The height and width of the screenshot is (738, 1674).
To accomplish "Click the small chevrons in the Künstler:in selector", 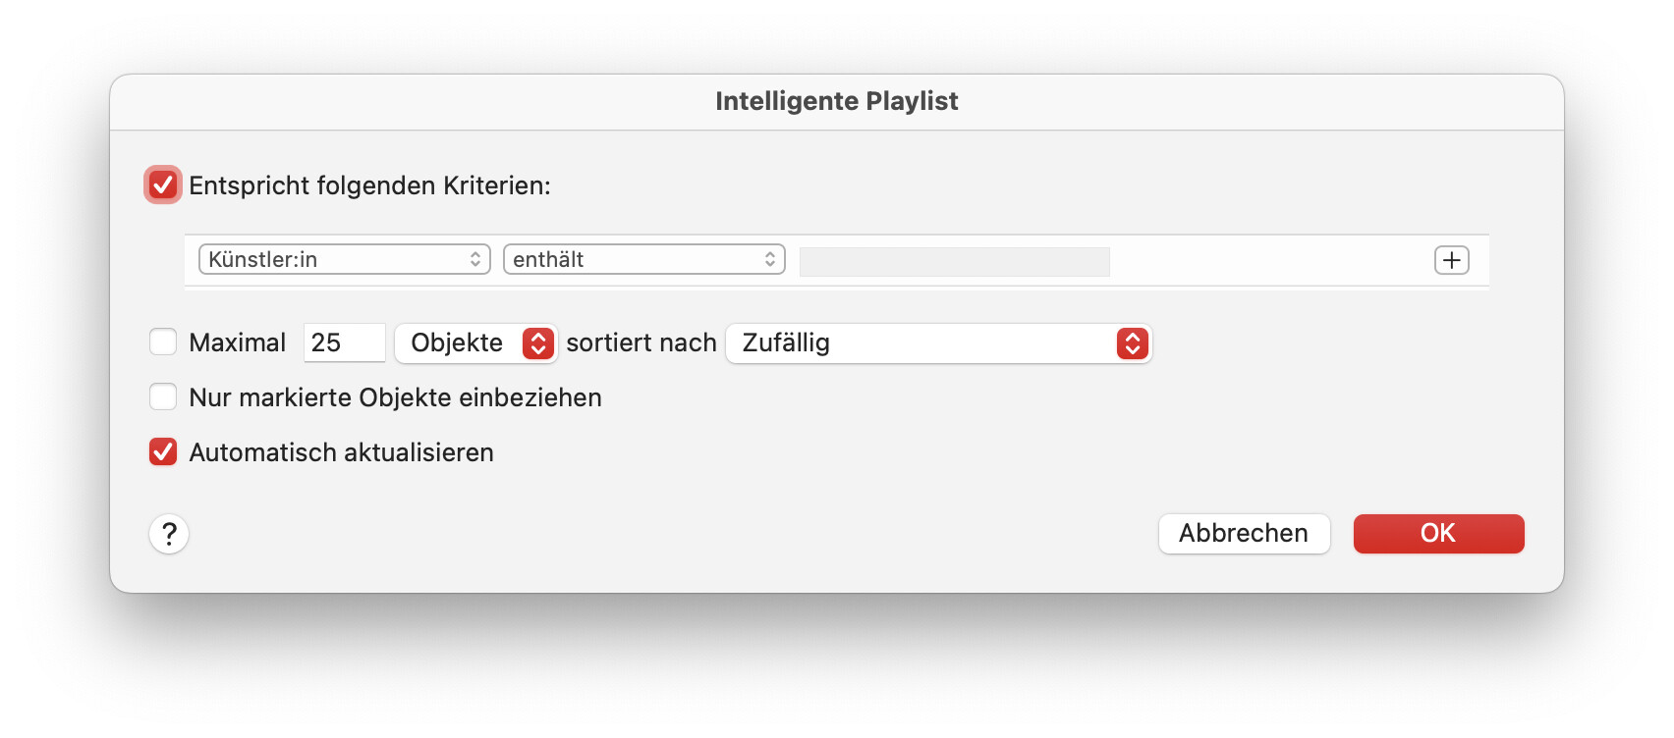I will [x=475, y=259].
